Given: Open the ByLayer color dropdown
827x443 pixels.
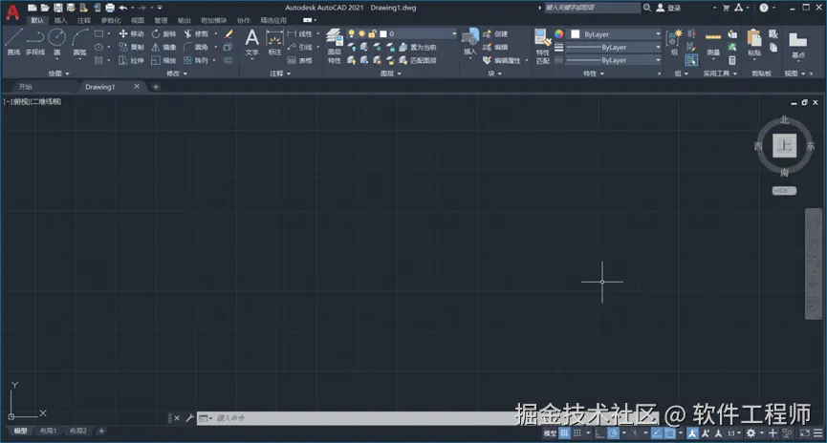Looking at the screenshot, I should (616, 33).
